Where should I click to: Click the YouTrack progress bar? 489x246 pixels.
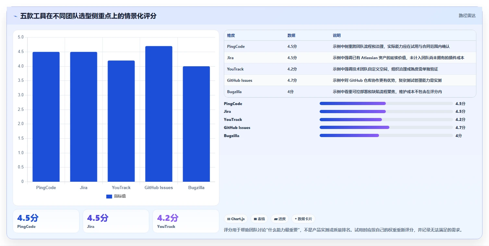coord(386,120)
